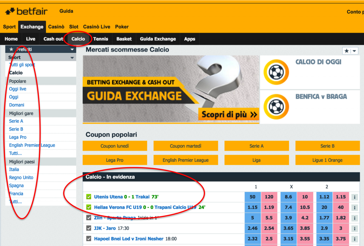Open Italia under Migliori paesi
This screenshot has width=364, height=246.
coord(14,170)
